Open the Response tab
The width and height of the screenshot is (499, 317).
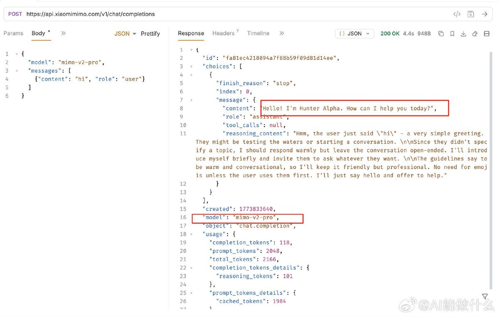coord(191,33)
